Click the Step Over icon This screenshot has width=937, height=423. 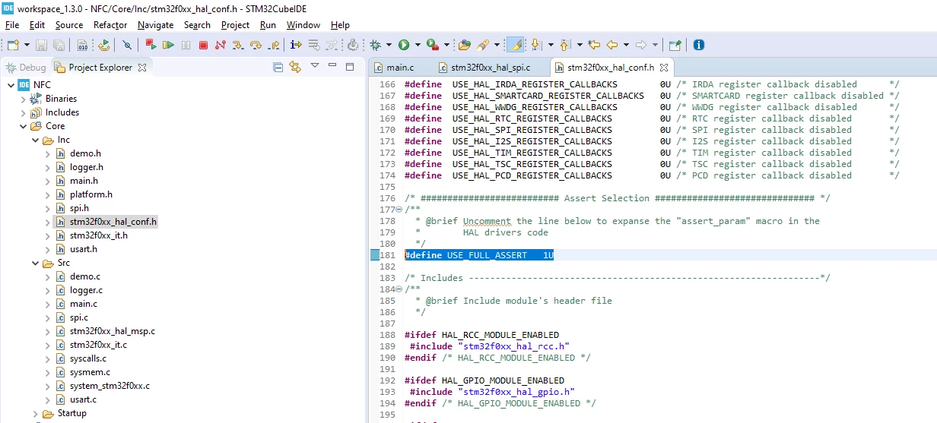pos(256,45)
